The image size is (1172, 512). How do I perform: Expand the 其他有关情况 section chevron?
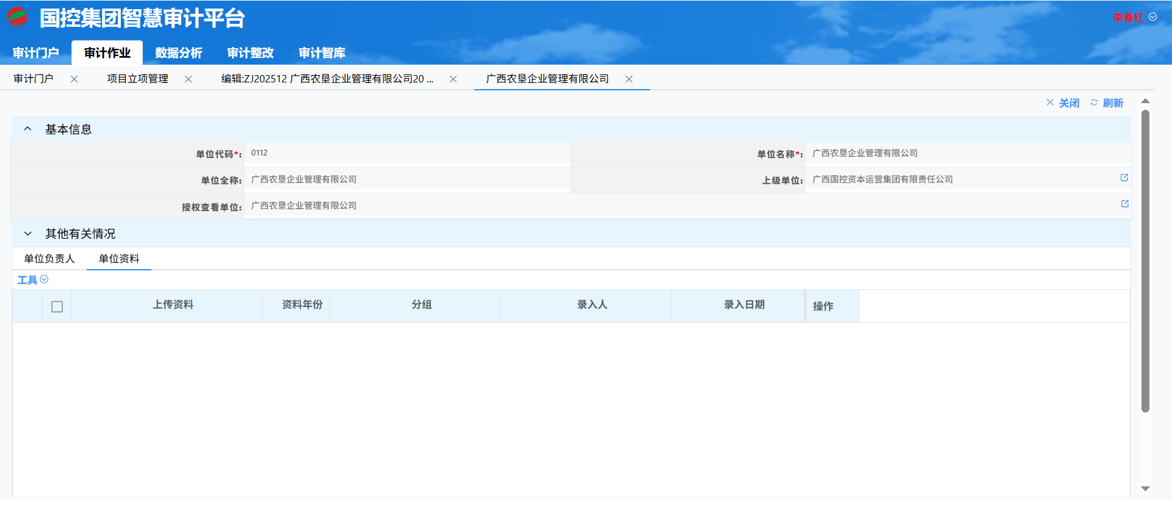point(27,234)
